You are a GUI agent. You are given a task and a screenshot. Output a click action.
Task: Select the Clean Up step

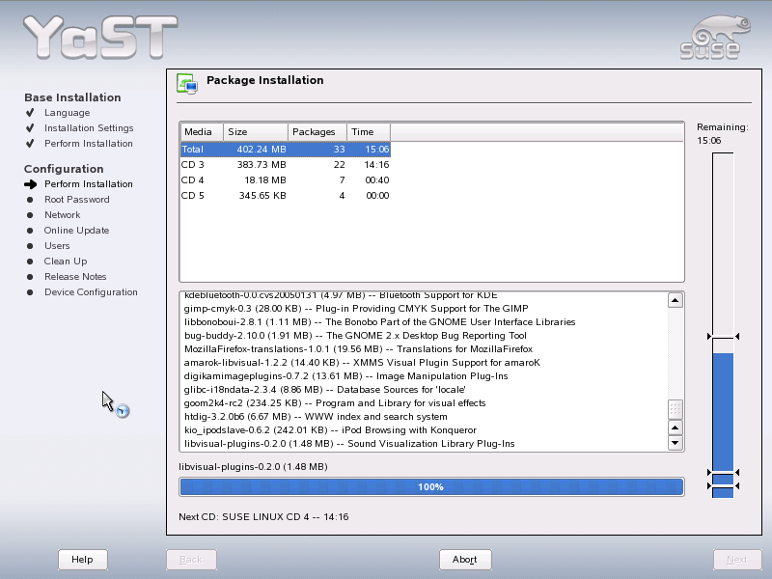[66, 262]
